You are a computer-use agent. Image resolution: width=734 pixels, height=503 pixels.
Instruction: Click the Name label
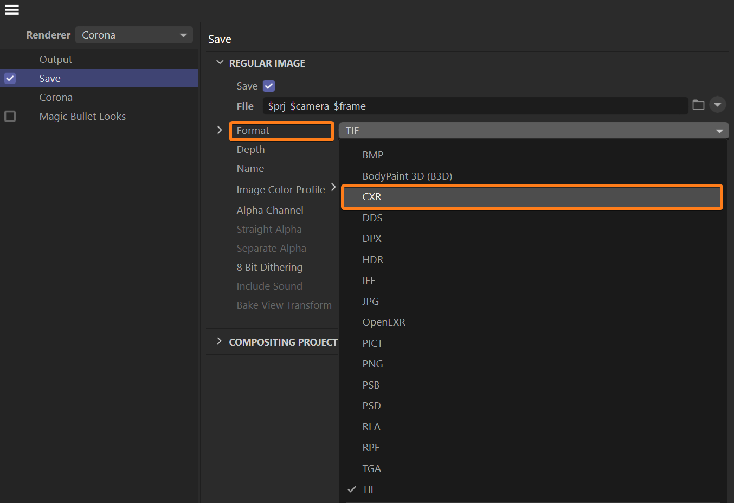[x=250, y=168]
